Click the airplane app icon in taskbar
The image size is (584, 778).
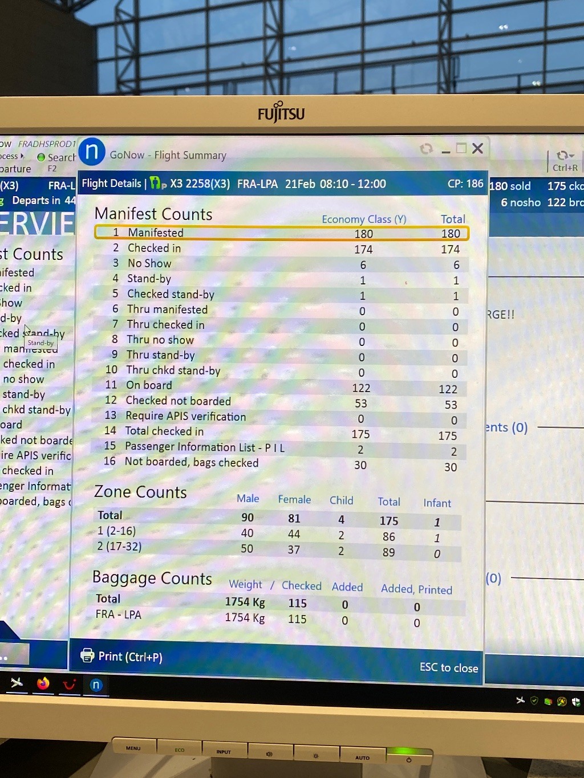click(17, 682)
